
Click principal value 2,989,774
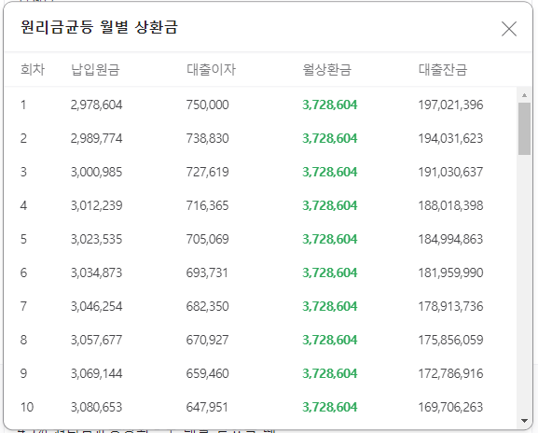(96, 138)
